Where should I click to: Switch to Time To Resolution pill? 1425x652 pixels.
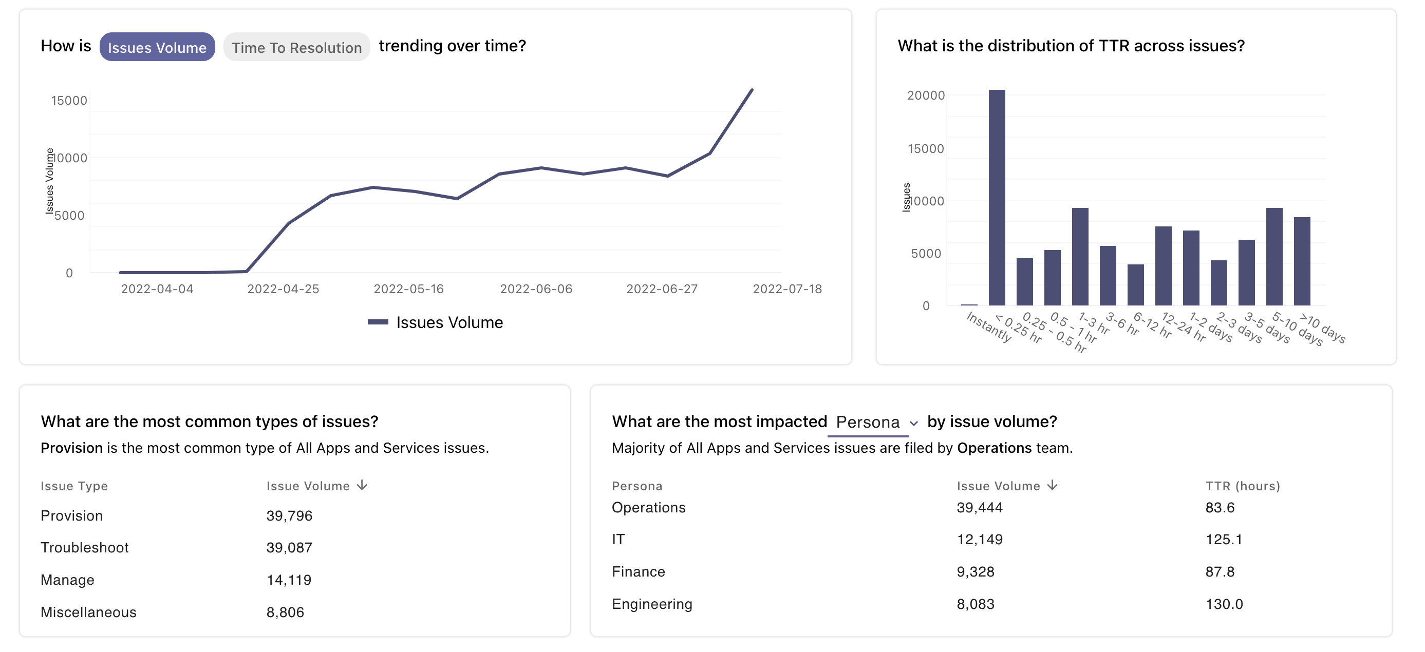(x=296, y=48)
